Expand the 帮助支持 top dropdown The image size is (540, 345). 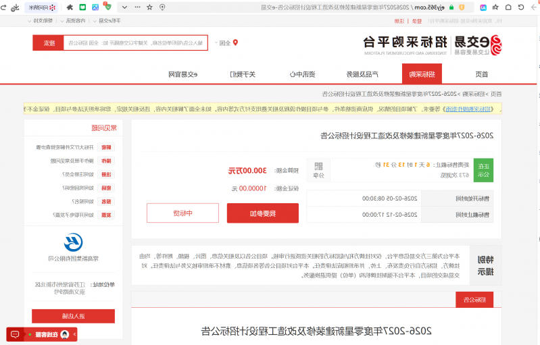pos(40,21)
